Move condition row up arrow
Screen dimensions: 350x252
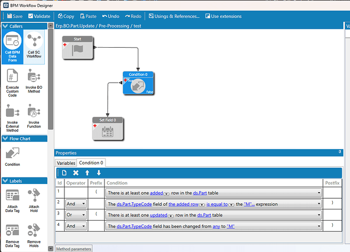click(x=87, y=173)
